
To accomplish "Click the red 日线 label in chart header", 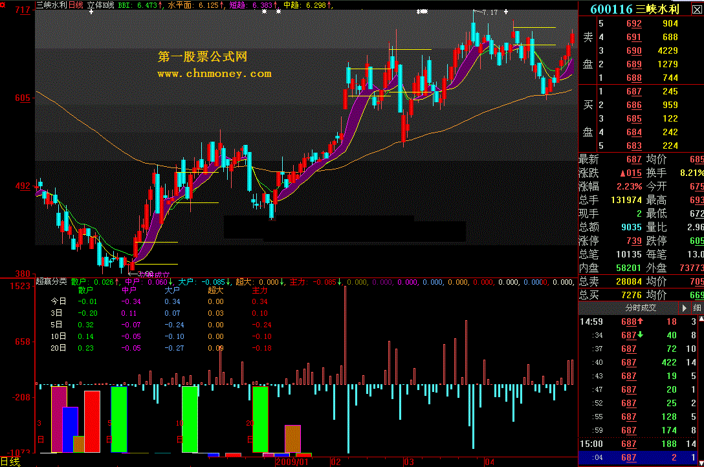I will (76, 5).
